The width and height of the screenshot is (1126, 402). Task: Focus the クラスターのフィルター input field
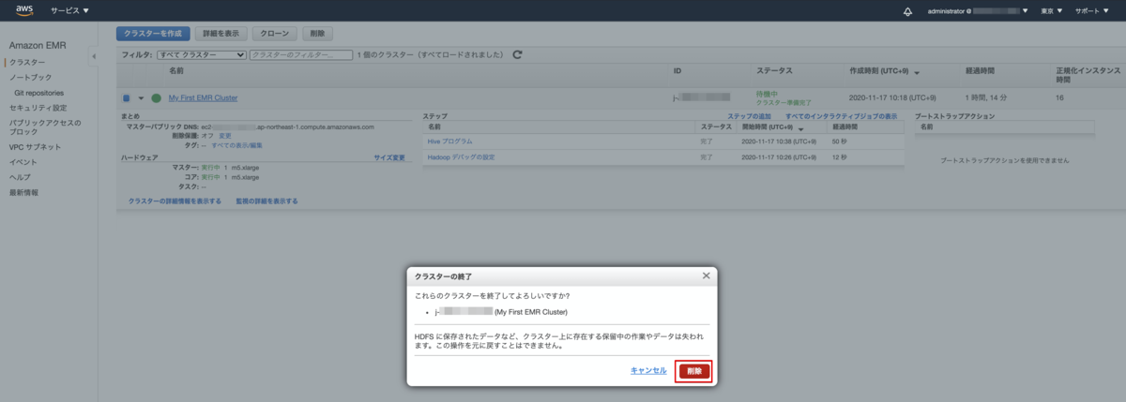301,55
